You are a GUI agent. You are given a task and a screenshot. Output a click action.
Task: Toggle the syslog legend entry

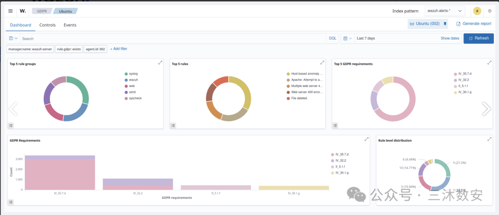pos(132,74)
